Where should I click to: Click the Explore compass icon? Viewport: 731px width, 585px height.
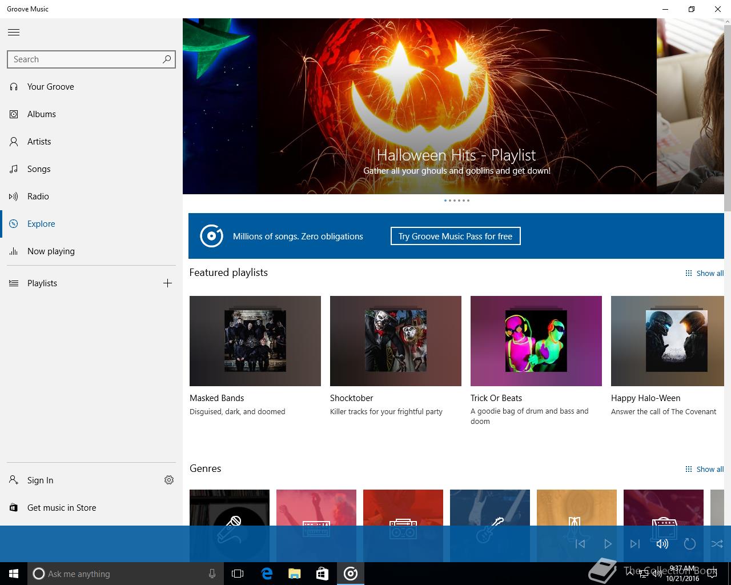(x=14, y=224)
